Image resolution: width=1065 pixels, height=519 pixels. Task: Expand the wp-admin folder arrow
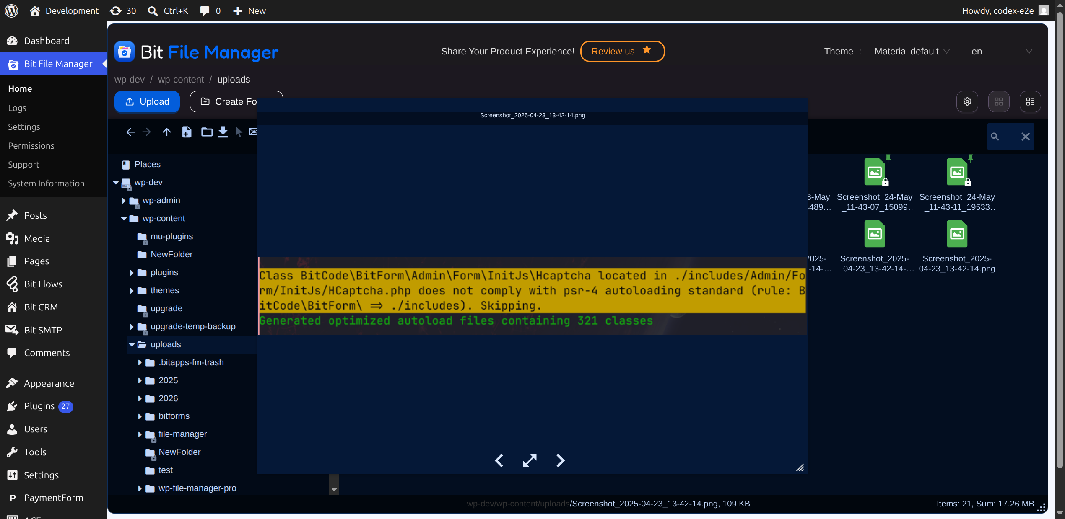click(124, 201)
